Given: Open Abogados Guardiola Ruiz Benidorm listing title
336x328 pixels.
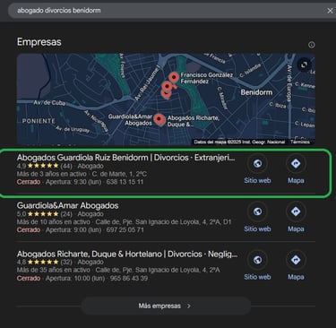Looking at the screenshot, I should (x=125, y=158).
